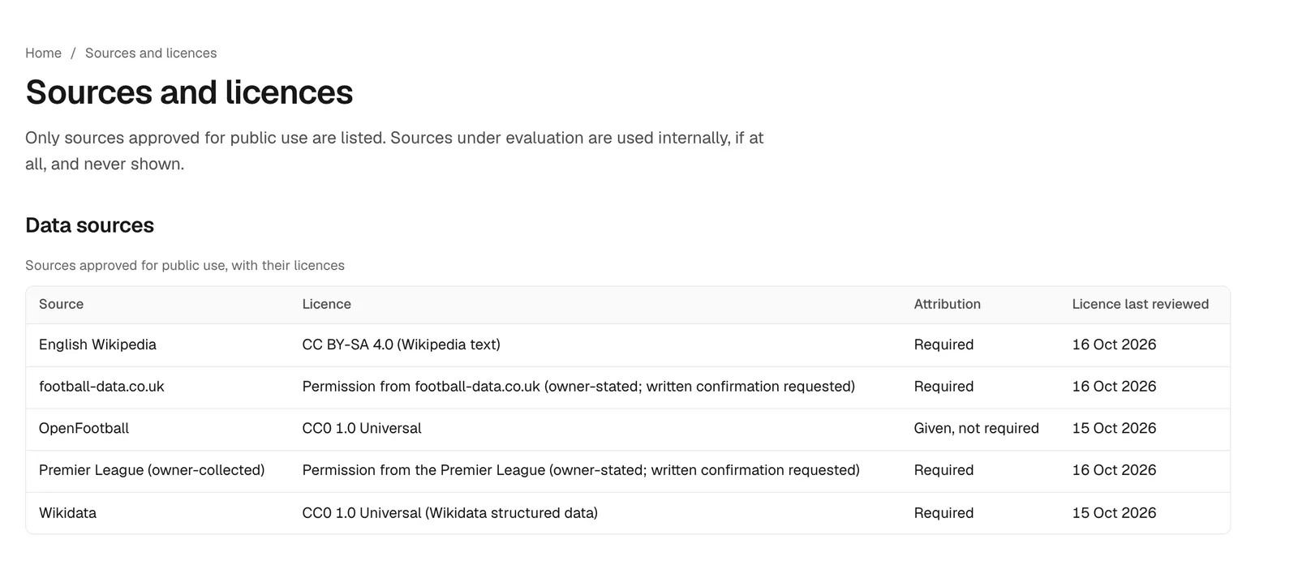Click the OpenFootball "CC0 1.0 Universal" licence cell
This screenshot has height=565, width=1298.
(x=362, y=428)
